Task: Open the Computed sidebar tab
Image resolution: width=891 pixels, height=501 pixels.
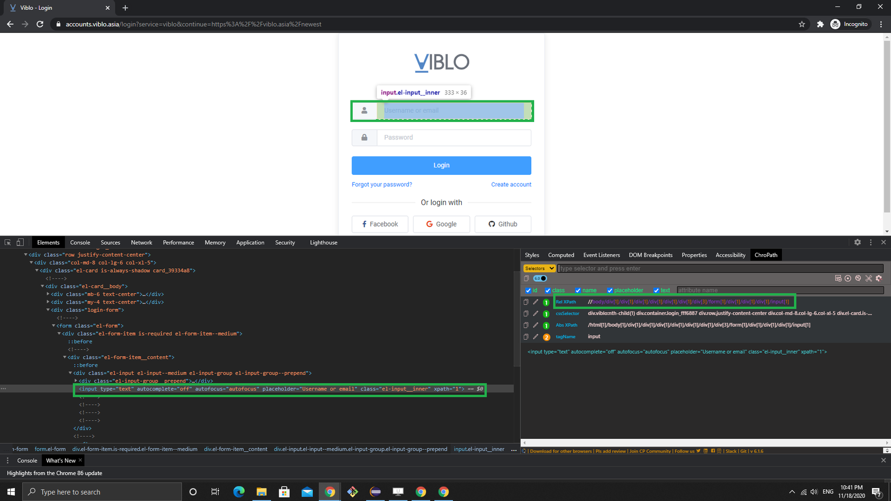Action: coord(561,255)
